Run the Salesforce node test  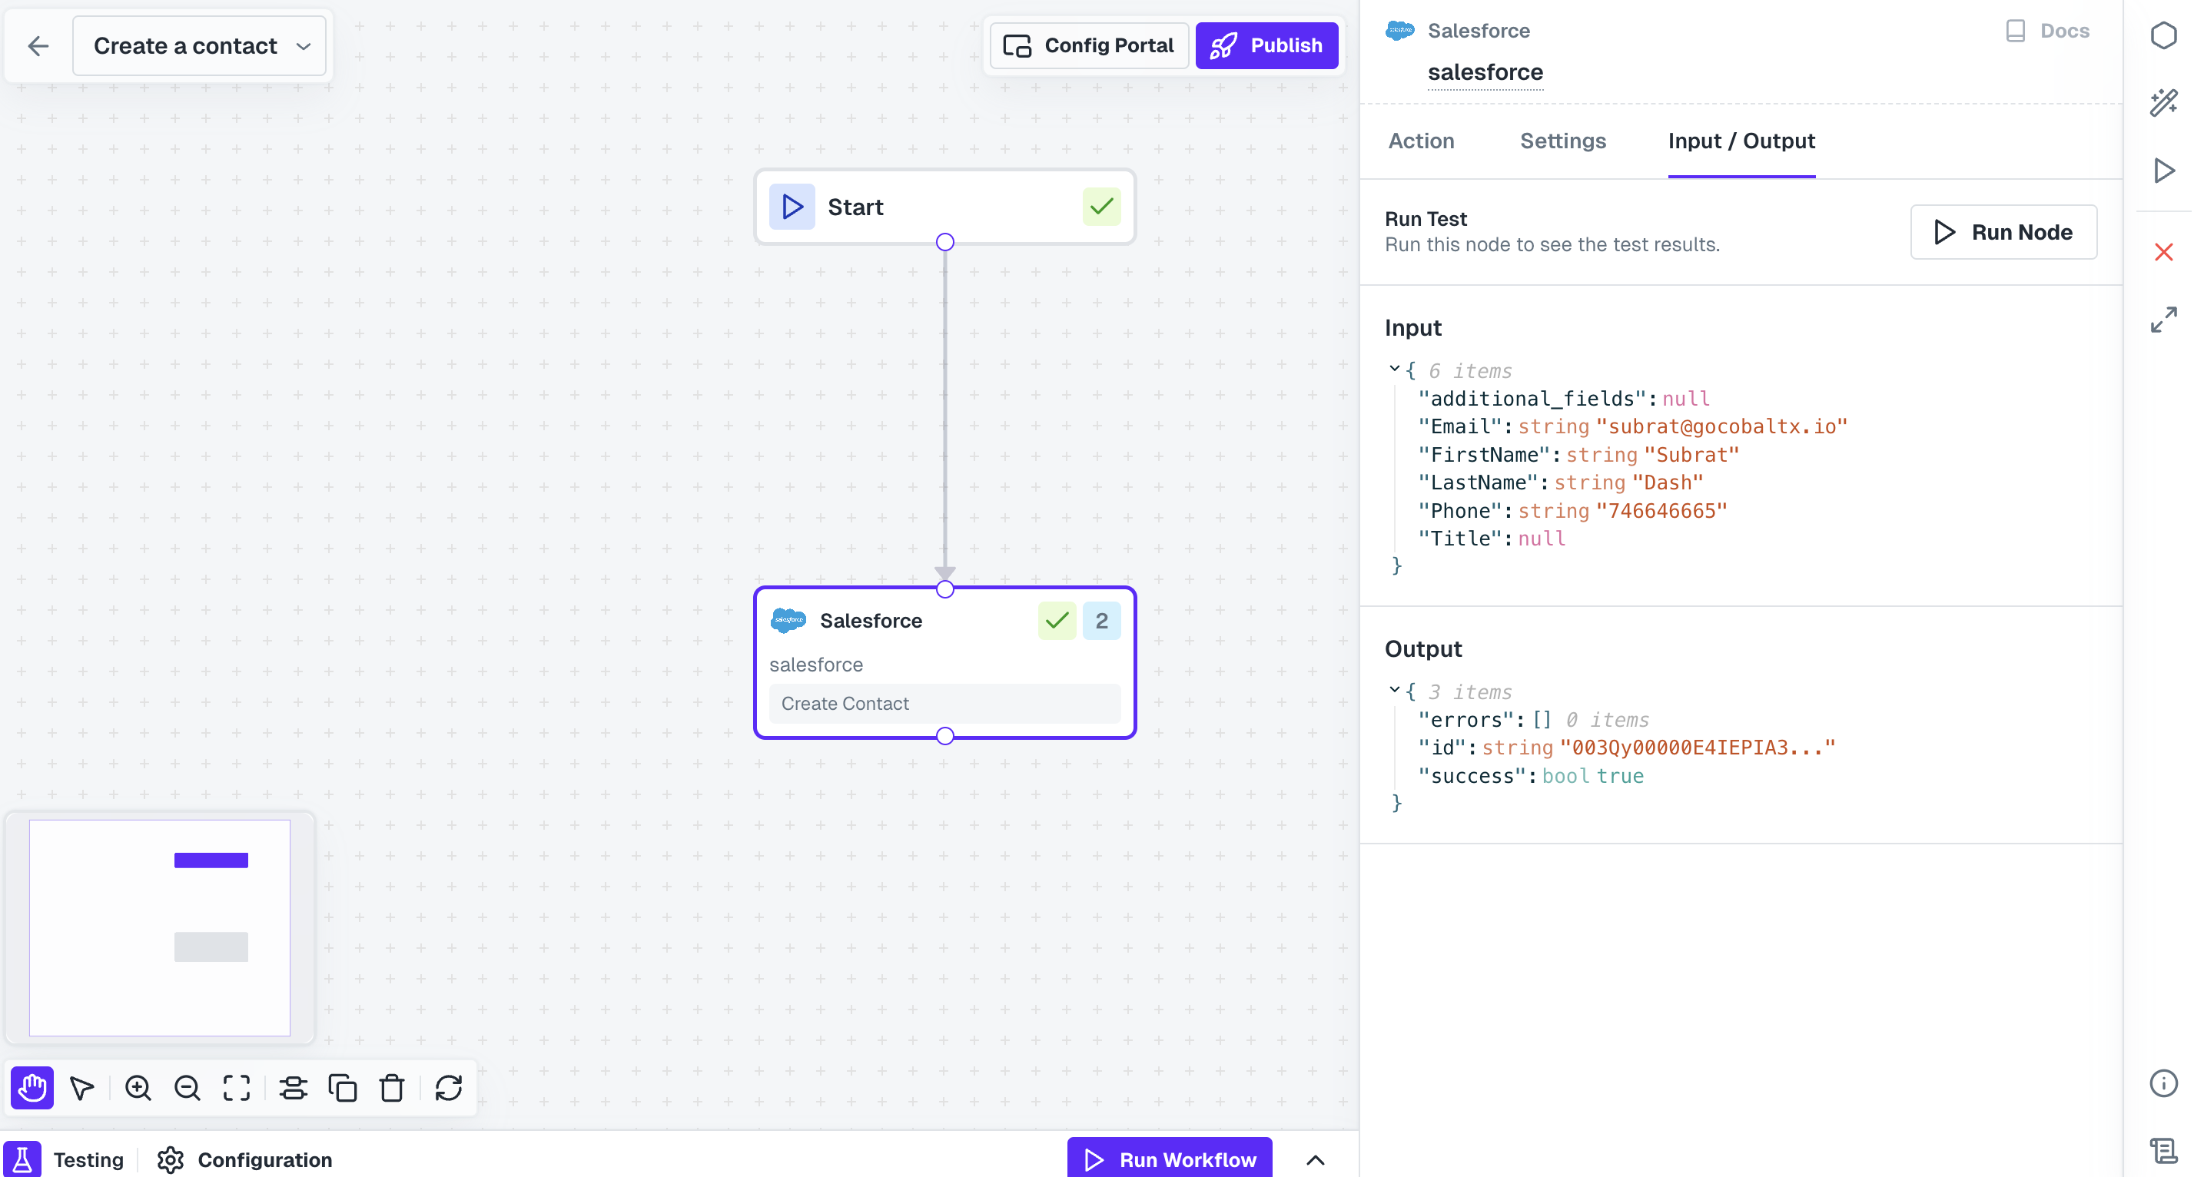(2003, 232)
